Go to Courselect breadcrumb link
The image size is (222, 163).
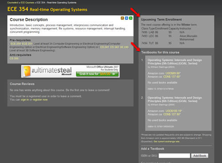coord(13,3)
